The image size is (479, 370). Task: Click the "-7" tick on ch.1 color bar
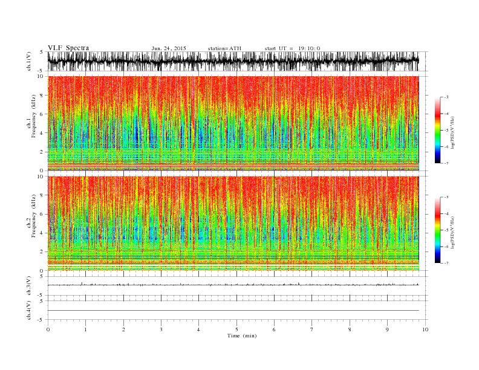tap(446, 163)
